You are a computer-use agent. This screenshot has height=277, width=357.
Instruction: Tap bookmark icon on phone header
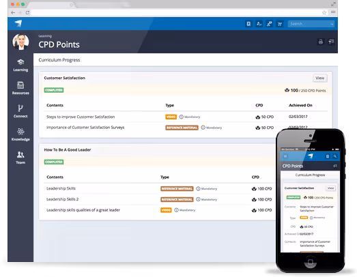pyautogui.click(x=328, y=156)
